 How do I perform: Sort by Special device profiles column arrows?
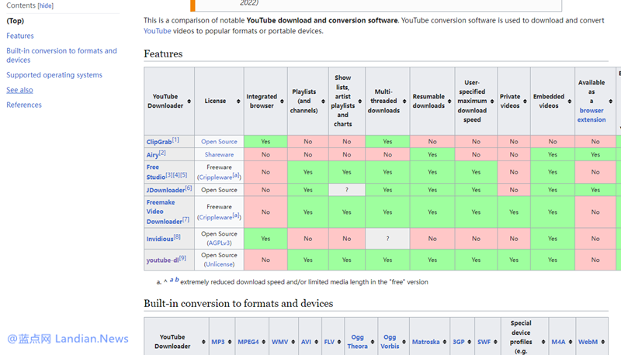[543, 342]
